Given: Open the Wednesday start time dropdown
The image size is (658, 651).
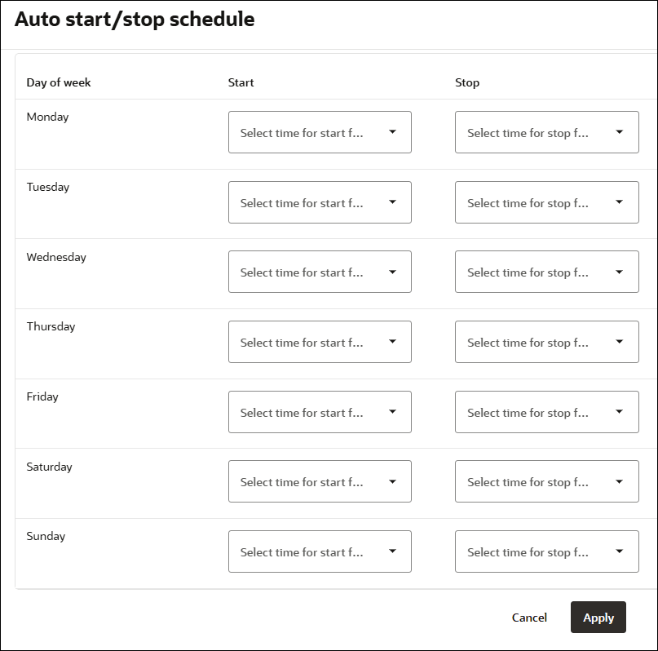Looking at the screenshot, I should (x=320, y=272).
